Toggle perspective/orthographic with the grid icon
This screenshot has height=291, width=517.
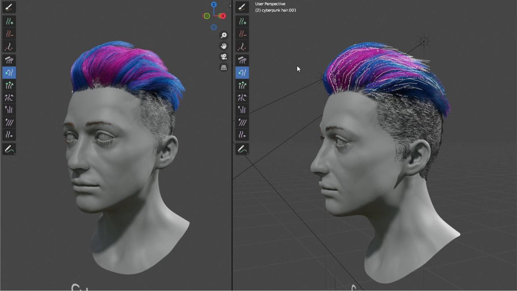224,67
